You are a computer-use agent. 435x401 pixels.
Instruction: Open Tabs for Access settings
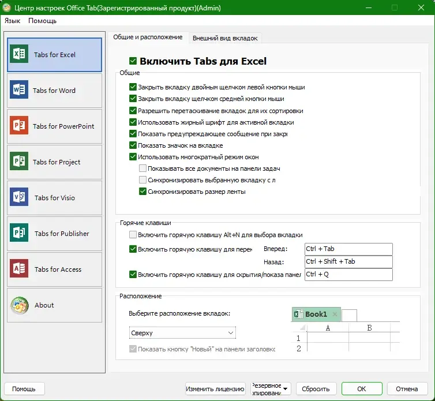54,269
